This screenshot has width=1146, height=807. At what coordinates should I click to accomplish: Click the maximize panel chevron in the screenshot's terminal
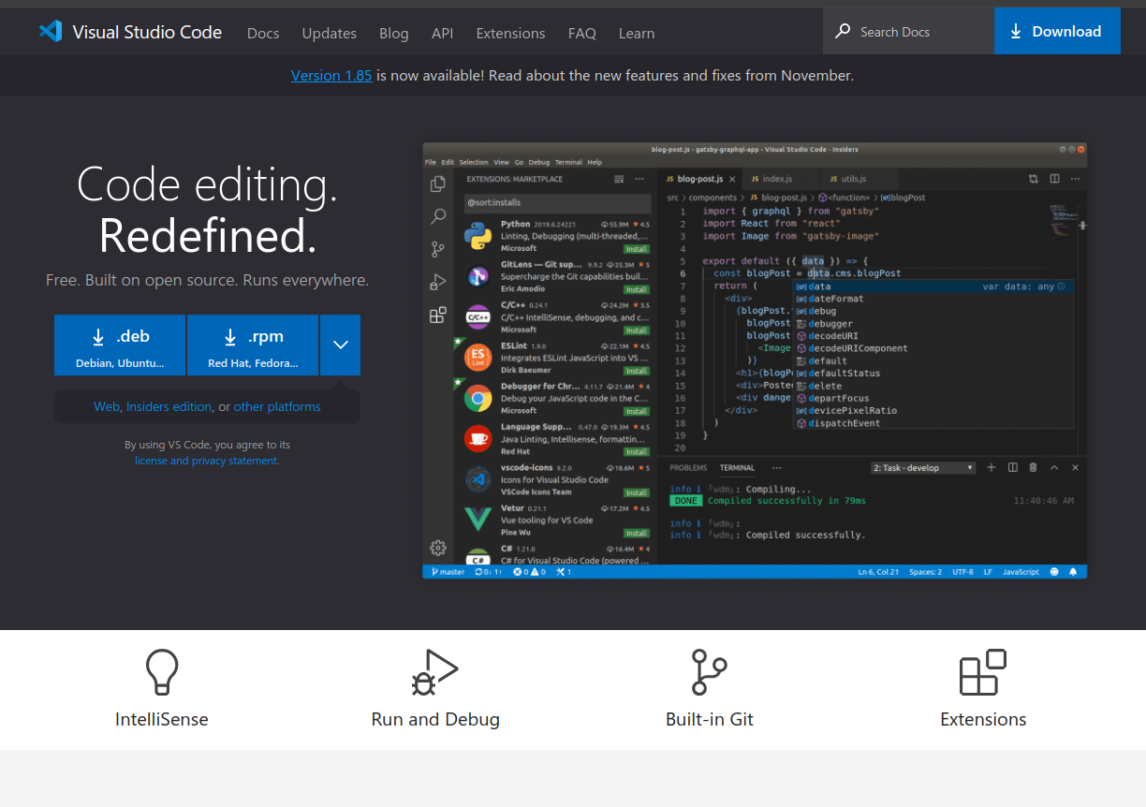1054,467
